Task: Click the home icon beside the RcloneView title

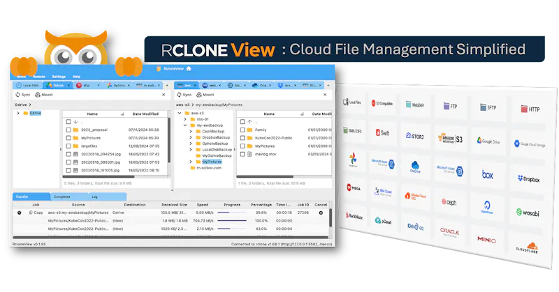Action: point(189,68)
